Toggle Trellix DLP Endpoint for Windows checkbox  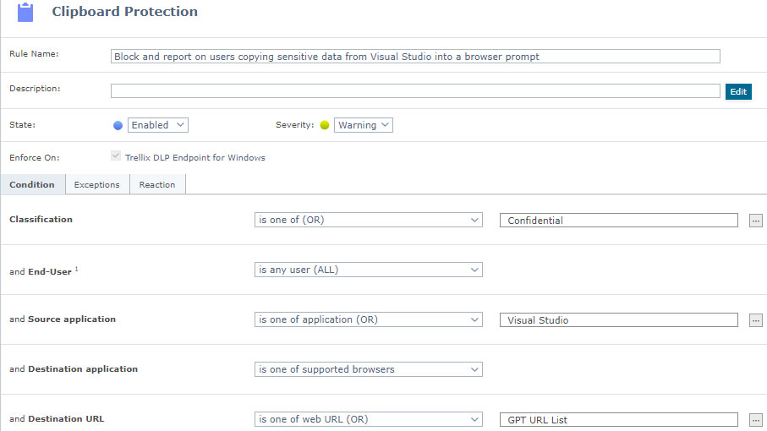(x=116, y=157)
